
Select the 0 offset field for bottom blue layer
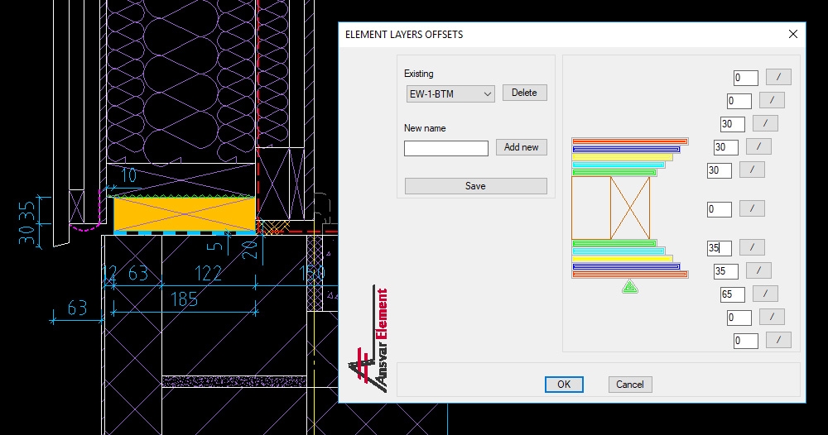(x=739, y=318)
